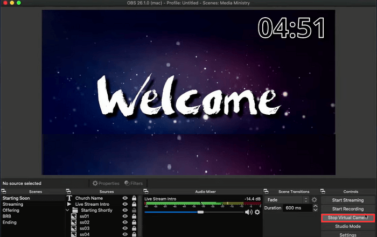
Task: Click the Live Stream Intro volume slider
Action: (x=200, y=212)
